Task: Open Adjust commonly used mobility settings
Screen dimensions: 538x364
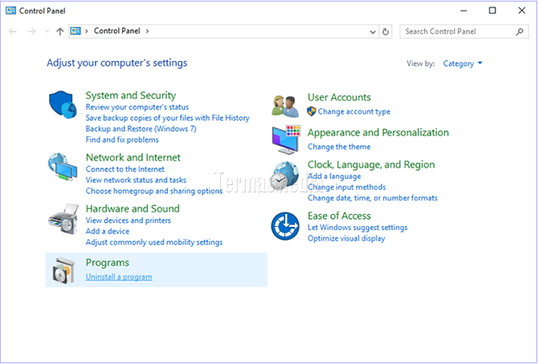Action: pos(154,242)
